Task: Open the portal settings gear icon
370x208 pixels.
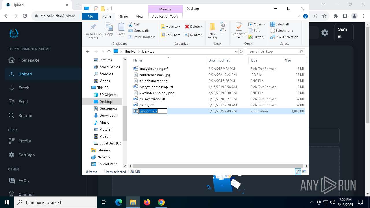Action: click(325, 33)
